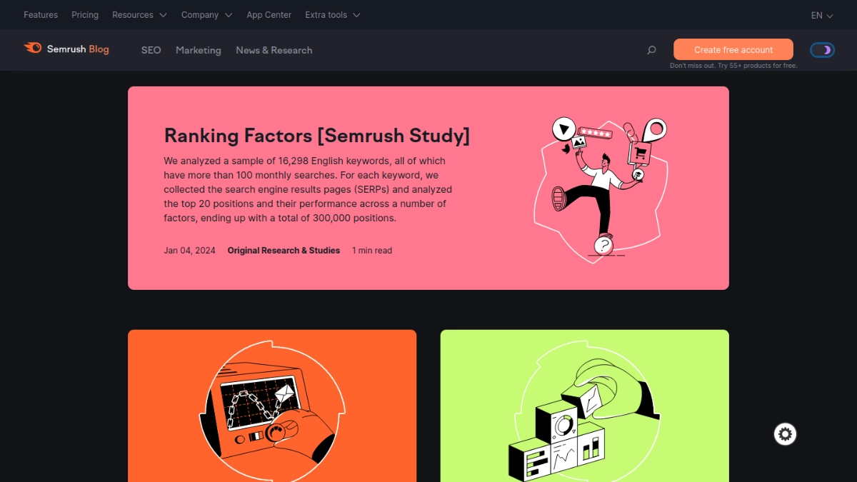
Task: Open the blog search magnifier icon
Action: (x=651, y=50)
